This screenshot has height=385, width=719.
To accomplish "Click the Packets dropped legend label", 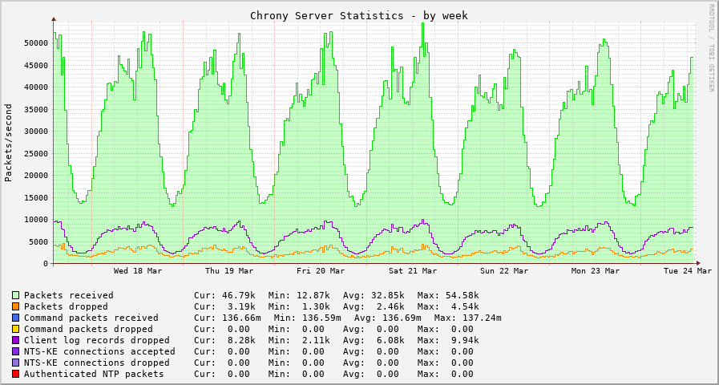I will point(66,306).
